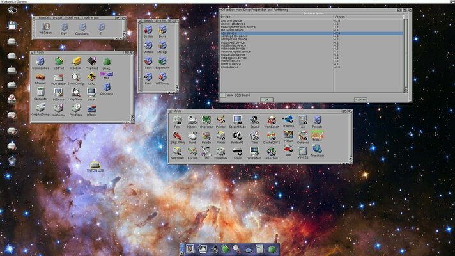Launch the Calculator tool

(x=40, y=93)
